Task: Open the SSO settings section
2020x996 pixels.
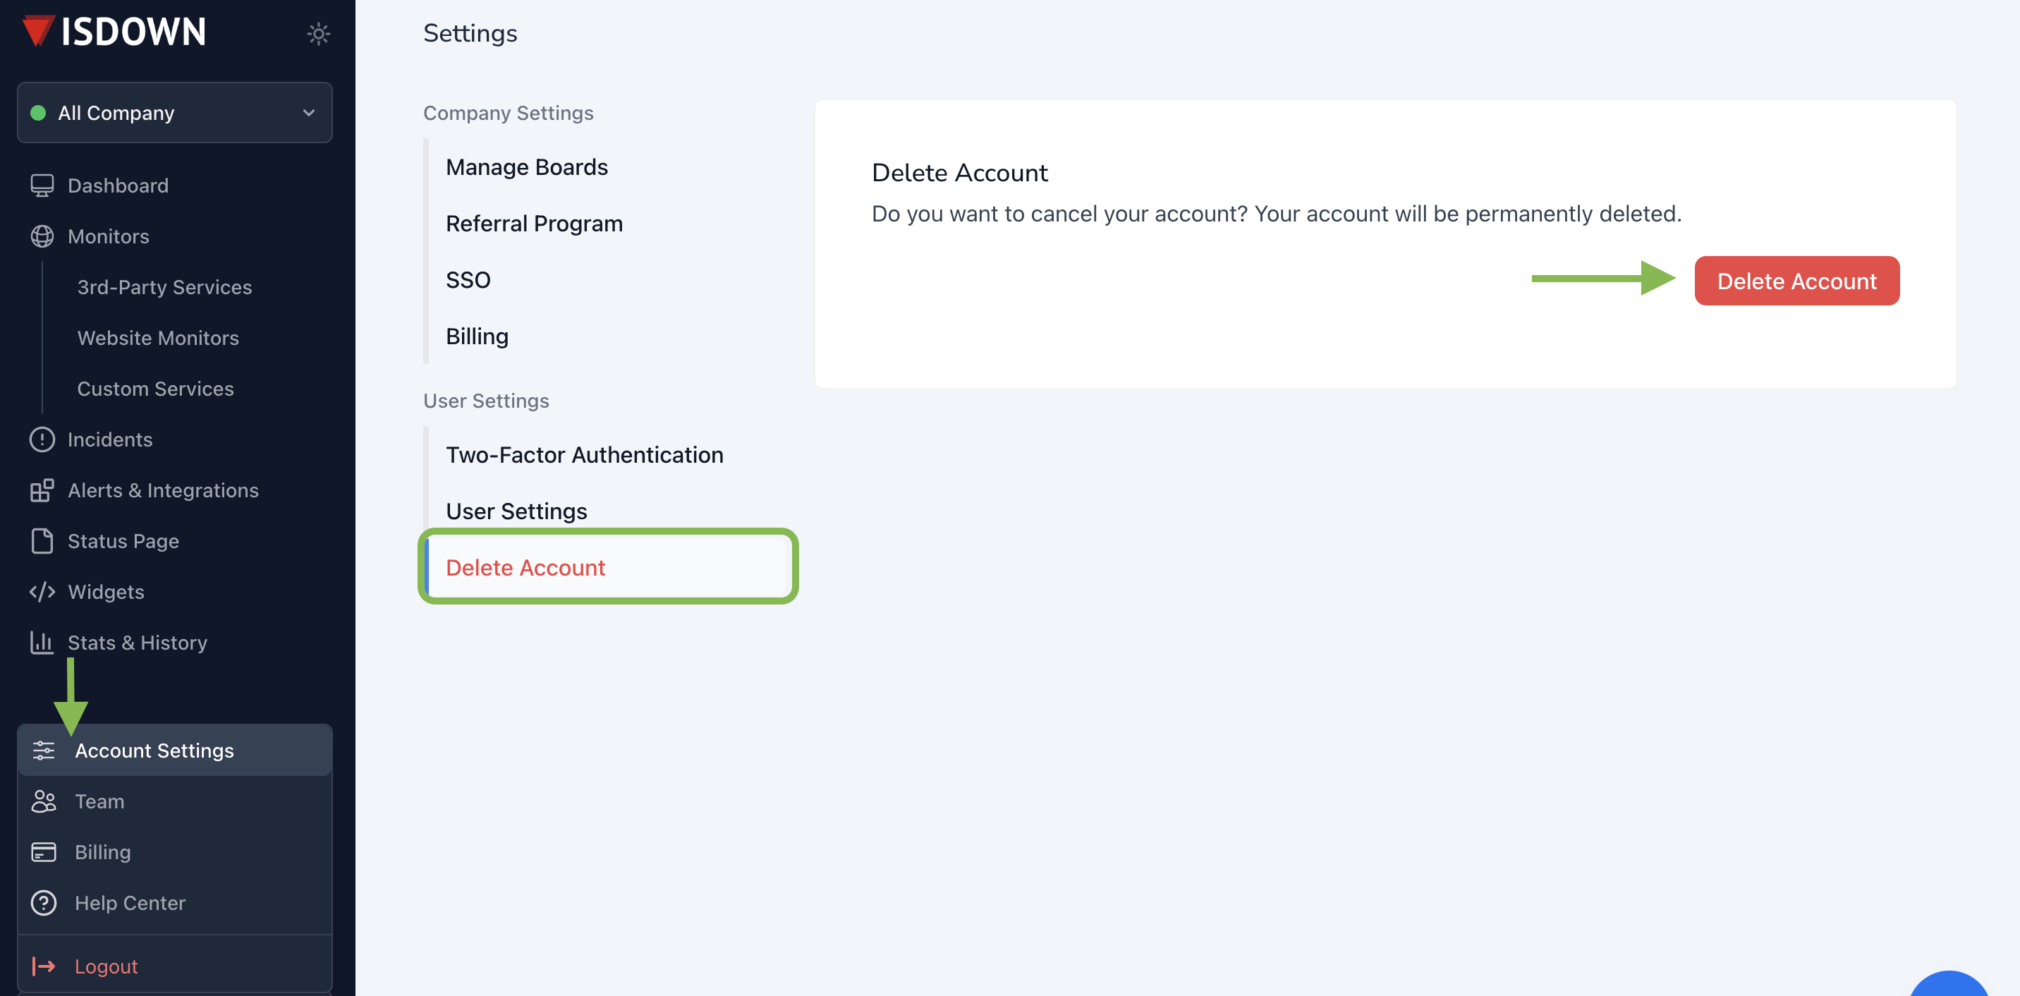Action: (x=468, y=280)
